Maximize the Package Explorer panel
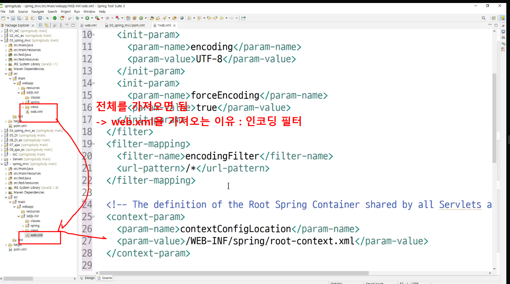The width and height of the screenshot is (510, 284). 73,25
